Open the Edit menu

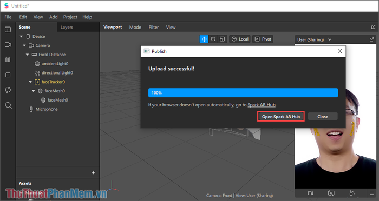tap(23, 17)
